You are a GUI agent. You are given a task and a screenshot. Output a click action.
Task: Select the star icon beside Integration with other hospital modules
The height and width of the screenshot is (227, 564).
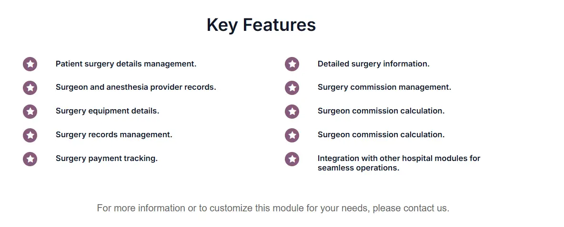[292, 159]
